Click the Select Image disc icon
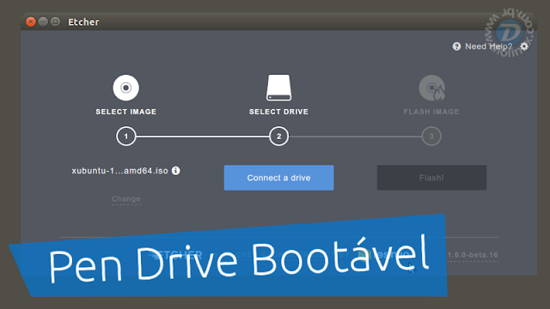The image size is (550, 309). click(126, 88)
